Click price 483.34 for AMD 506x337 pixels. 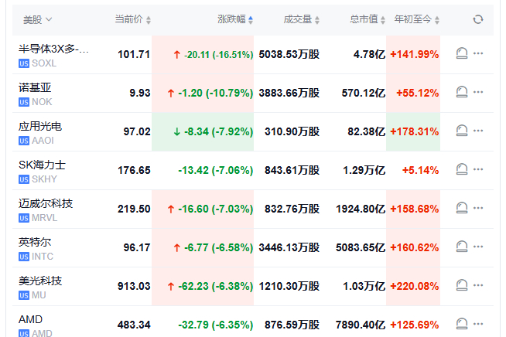(x=134, y=325)
